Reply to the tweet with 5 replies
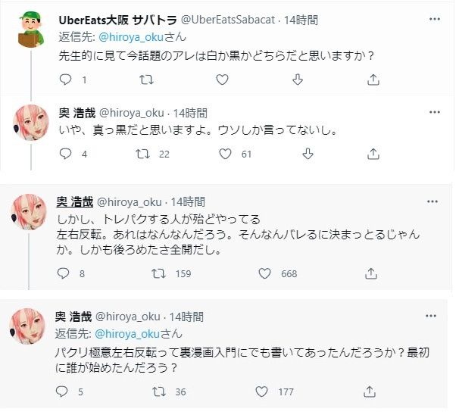The width and height of the screenshot is (459, 415). (x=65, y=392)
